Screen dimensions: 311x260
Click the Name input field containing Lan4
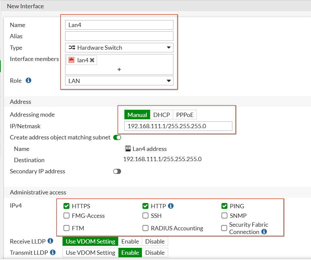click(119, 25)
